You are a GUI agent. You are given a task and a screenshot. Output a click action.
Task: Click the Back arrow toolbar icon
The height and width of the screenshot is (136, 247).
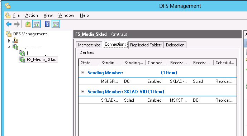9,24
